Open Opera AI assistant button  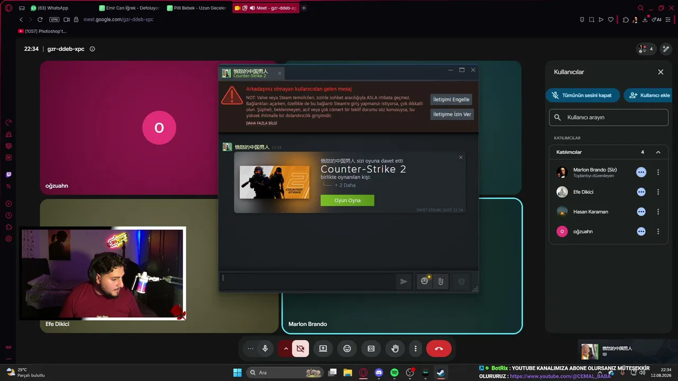(x=657, y=20)
